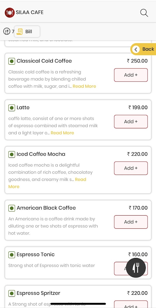This screenshot has height=308, width=156.
Task: Click veg icon beside Espresso Tonic
Action: (12, 255)
